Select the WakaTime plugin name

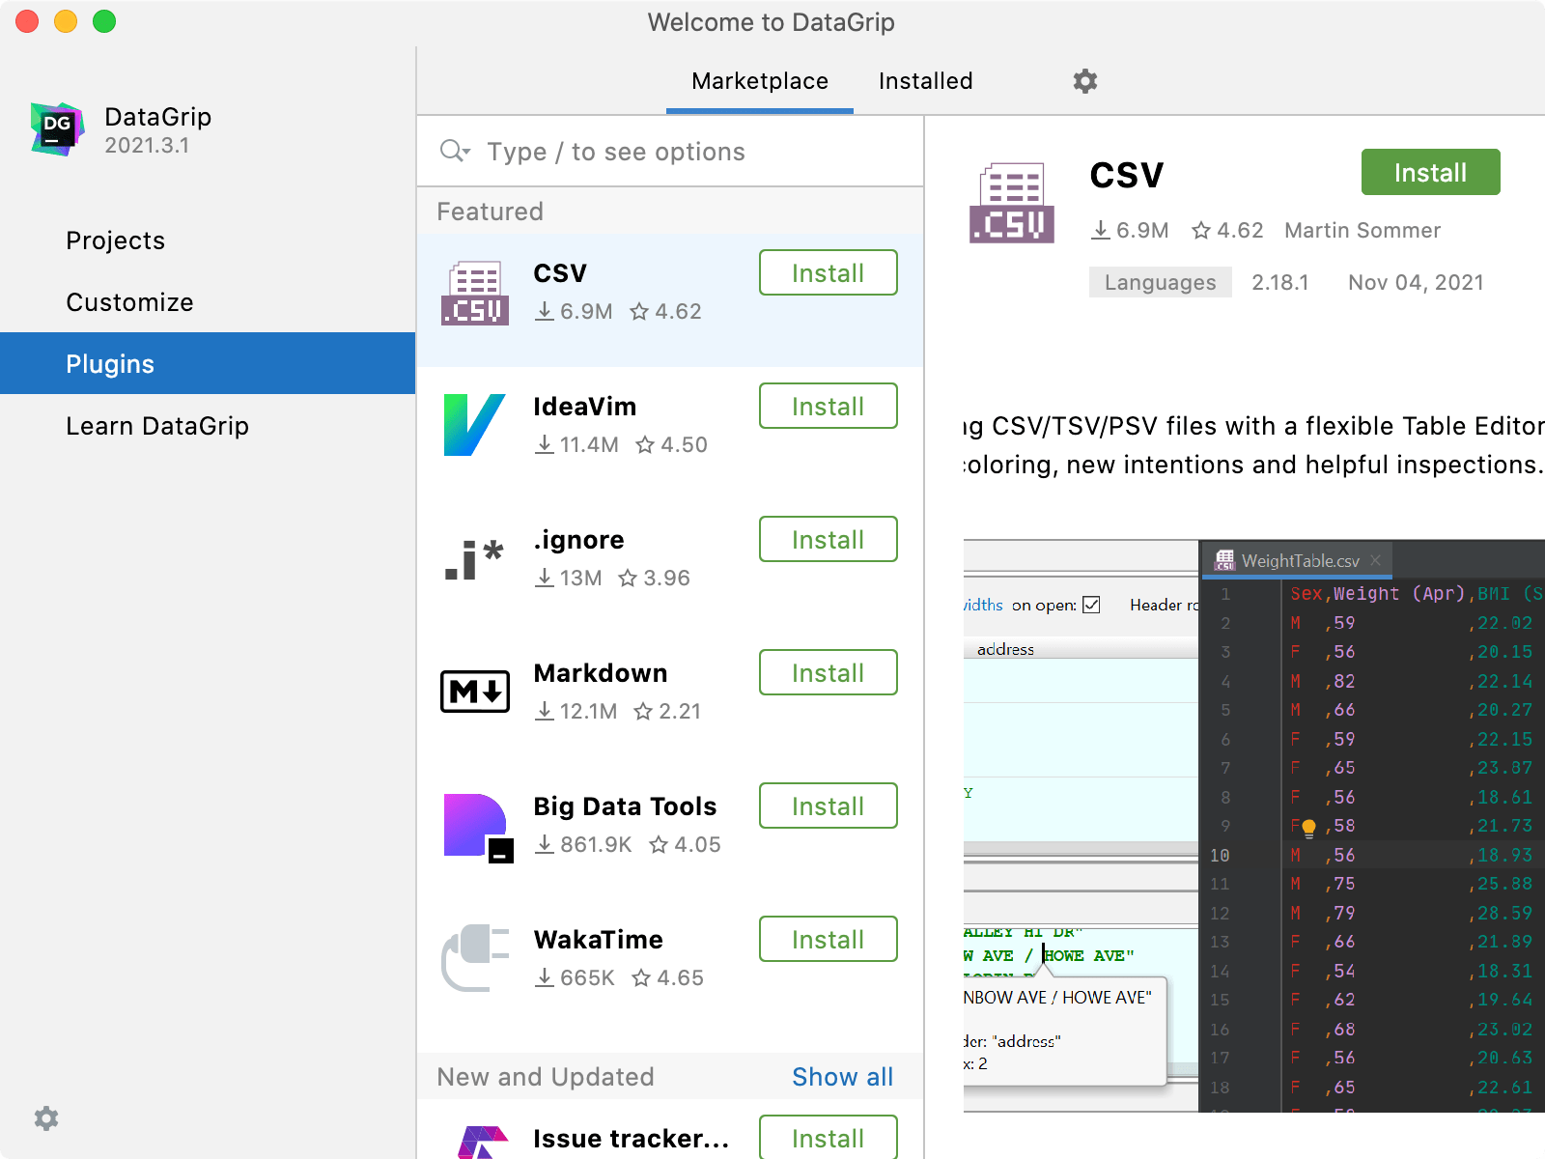pos(599,940)
